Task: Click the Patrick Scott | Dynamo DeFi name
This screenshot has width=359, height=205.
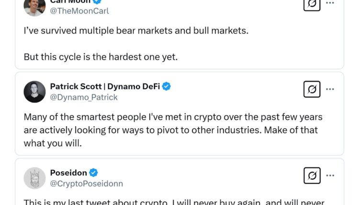Action: 105,86
